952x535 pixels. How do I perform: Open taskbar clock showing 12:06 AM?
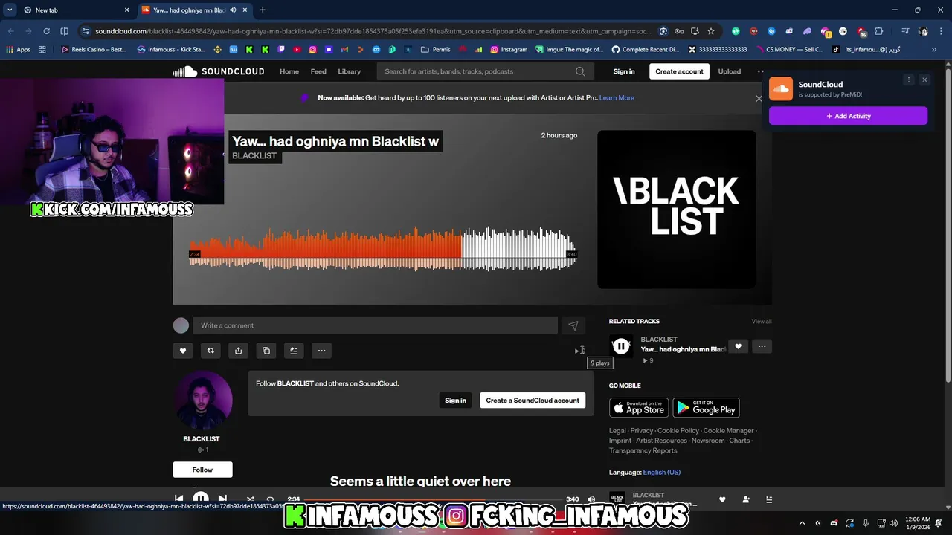(918, 522)
